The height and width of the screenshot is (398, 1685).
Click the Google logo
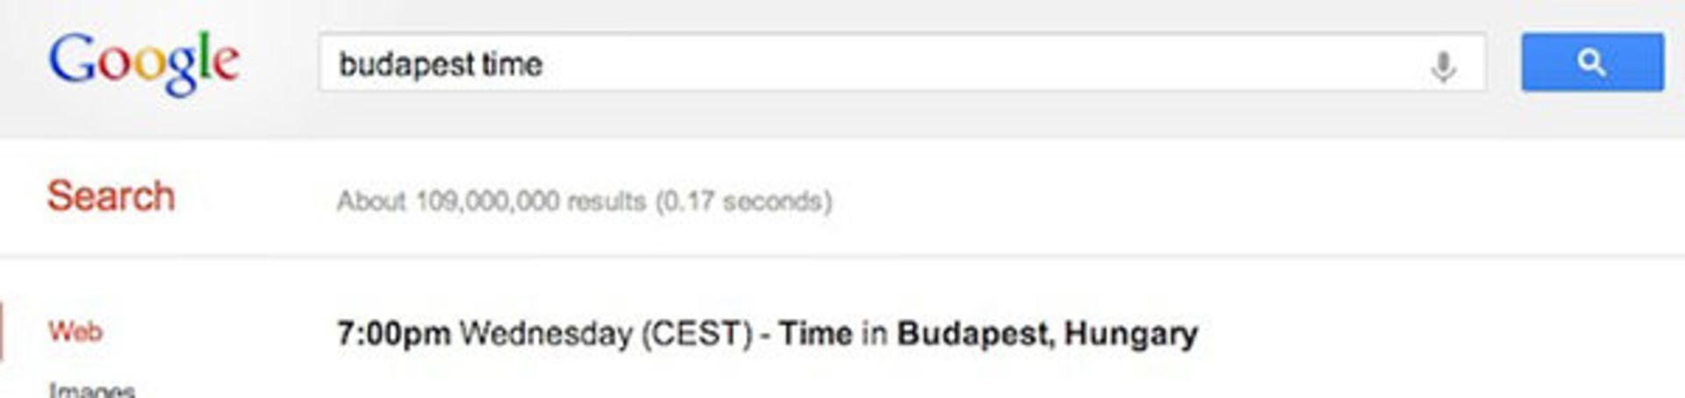(x=144, y=62)
